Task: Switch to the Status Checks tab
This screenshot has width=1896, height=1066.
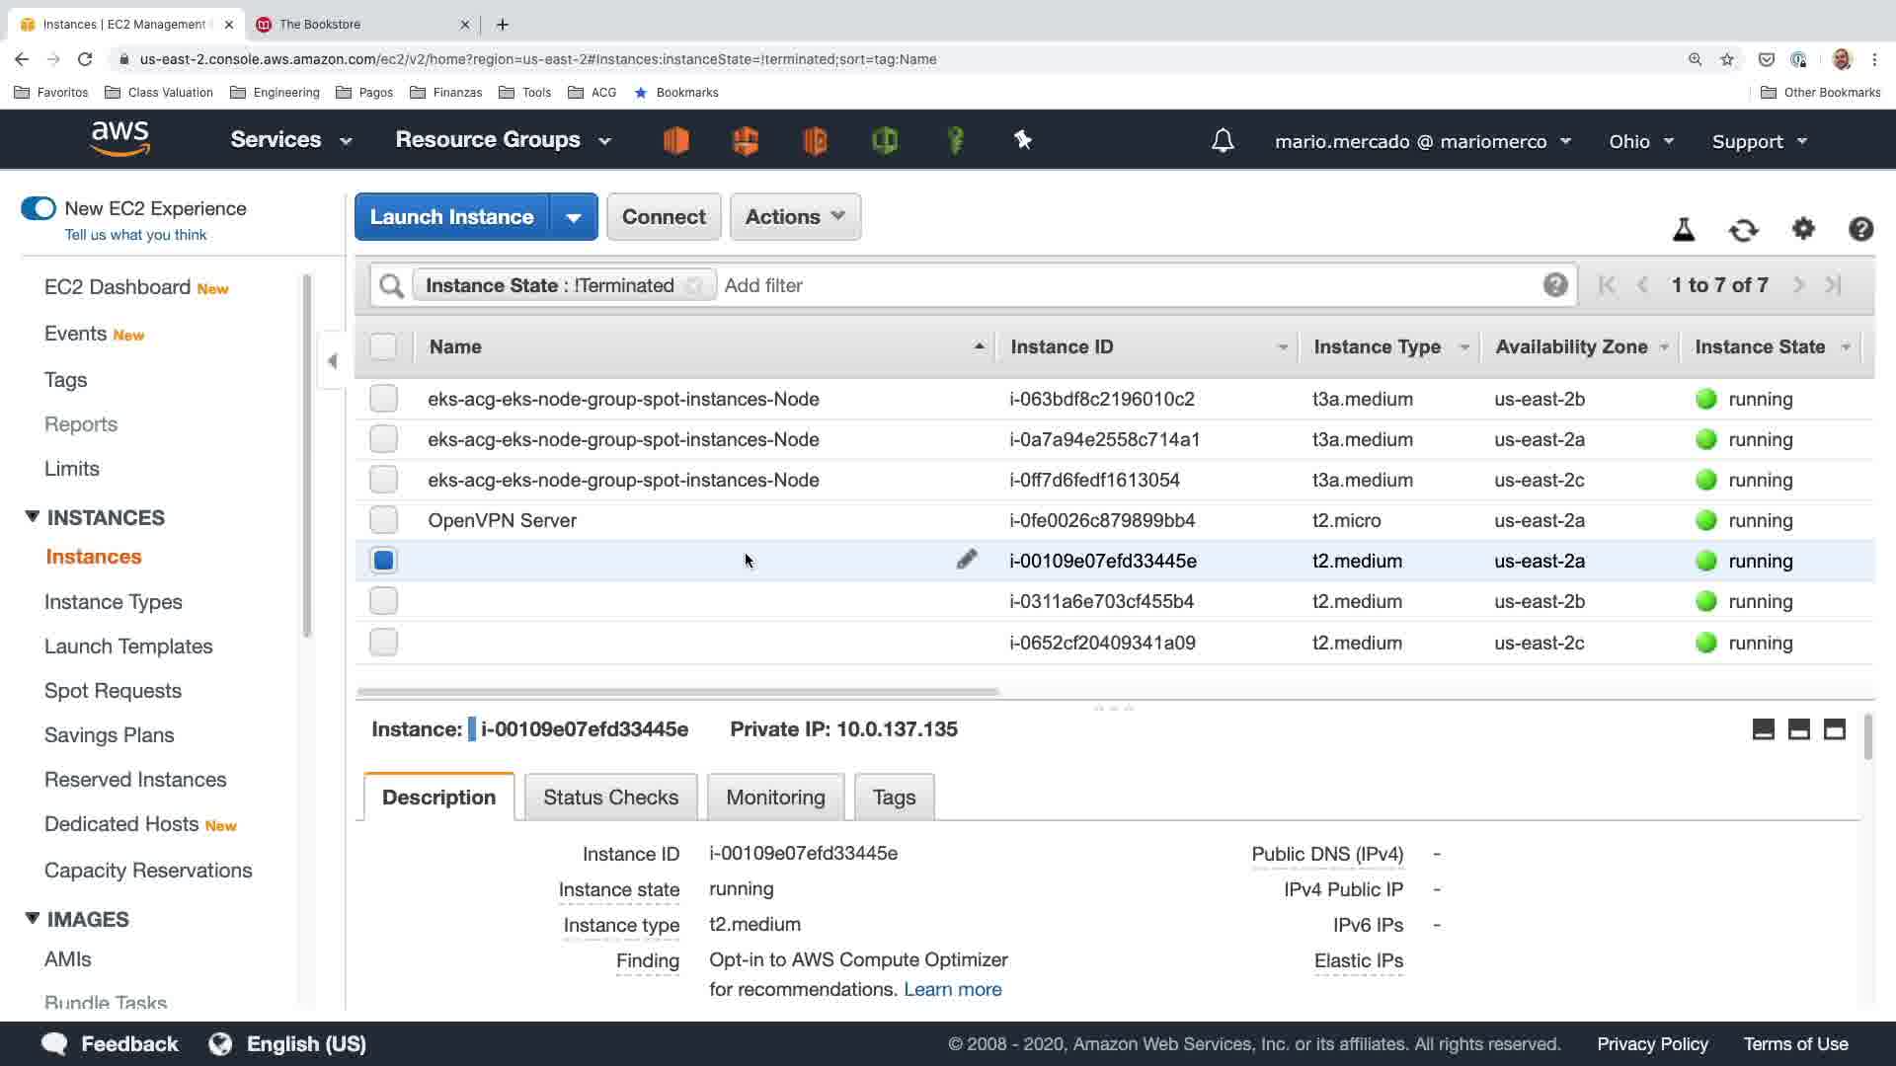Action: (x=610, y=798)
